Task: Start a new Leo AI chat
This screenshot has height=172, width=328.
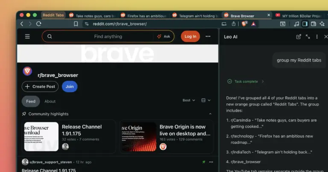Action: click(299, 37)
